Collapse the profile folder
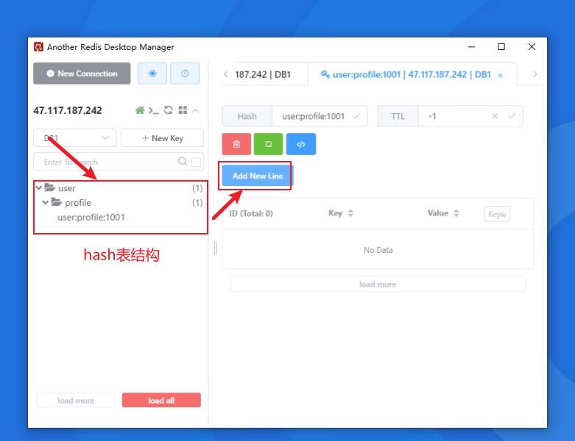The width and height of the screenshot is (575, 441). click(x=46, y=202)
